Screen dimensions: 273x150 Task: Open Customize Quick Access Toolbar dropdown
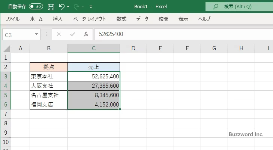91,7
